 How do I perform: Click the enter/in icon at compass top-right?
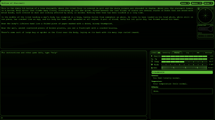click(x=212, y=9)
